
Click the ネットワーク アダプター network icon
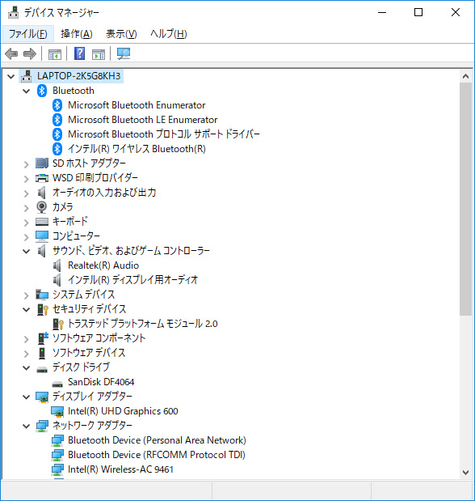tap(42, 426)
